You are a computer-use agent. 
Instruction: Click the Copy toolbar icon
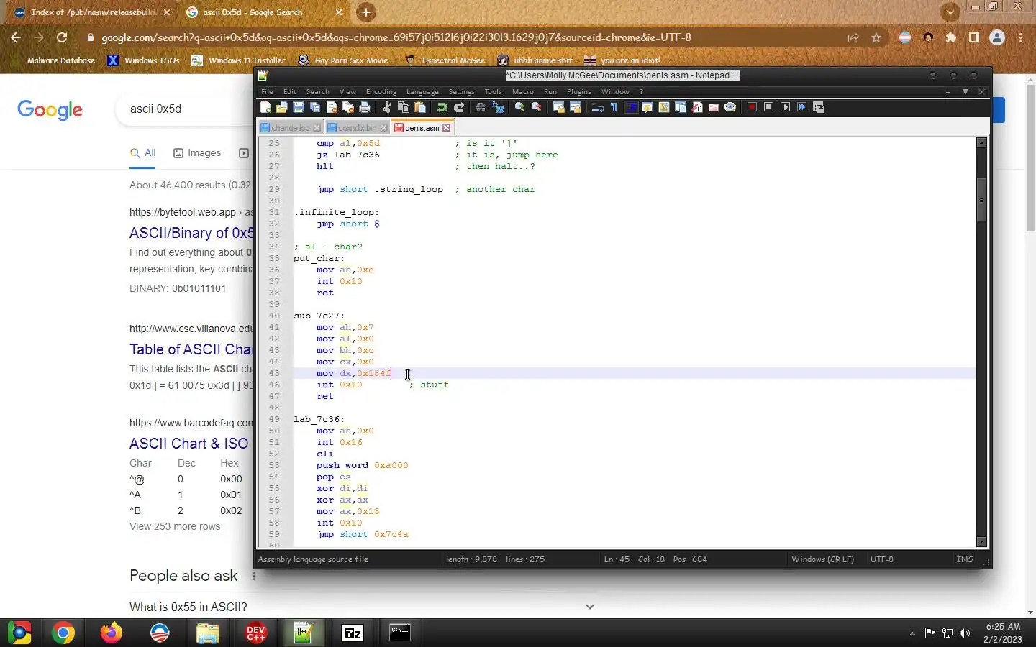[404, 107]
